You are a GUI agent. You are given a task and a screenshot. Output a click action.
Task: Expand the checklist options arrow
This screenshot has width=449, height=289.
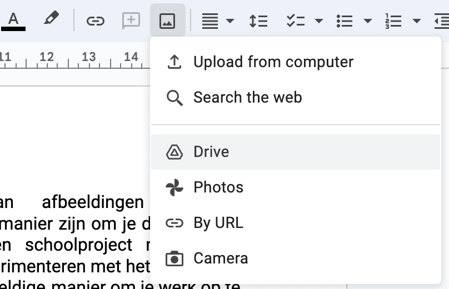click(x=319, y=21)
